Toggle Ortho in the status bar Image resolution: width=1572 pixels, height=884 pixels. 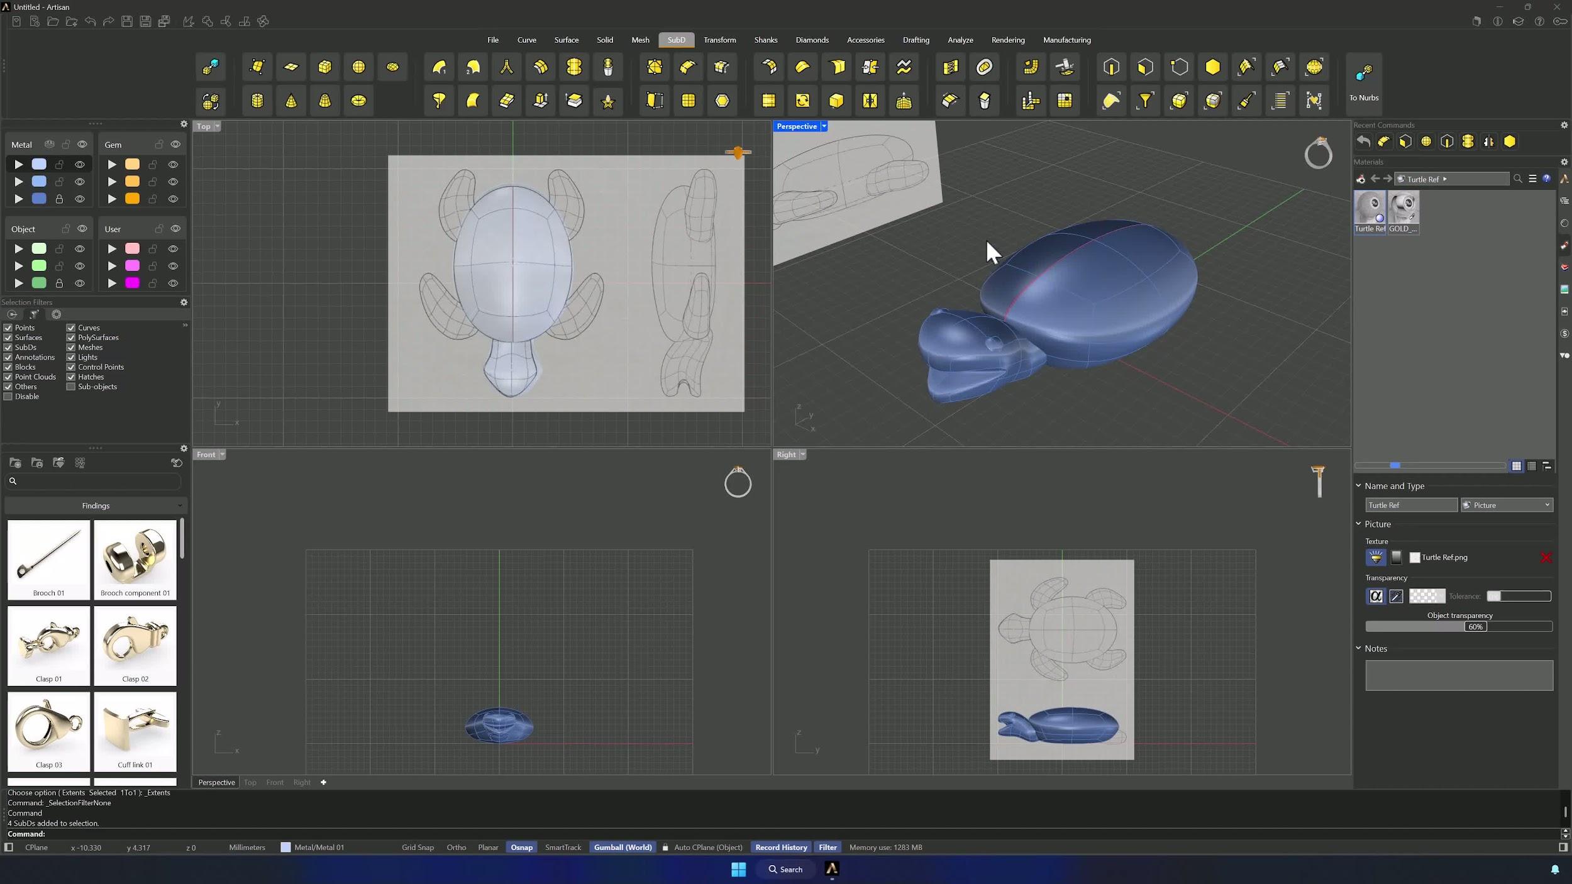457,848
